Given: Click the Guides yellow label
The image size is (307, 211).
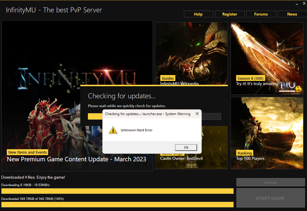Looking at the screenshot, I should pos(168,78).
